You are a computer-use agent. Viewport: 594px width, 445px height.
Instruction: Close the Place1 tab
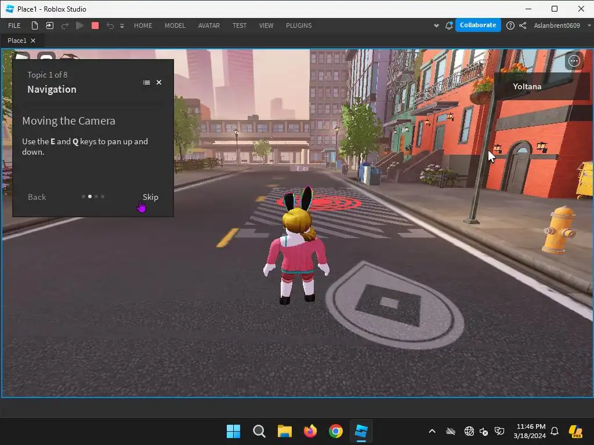coord(33,41)
